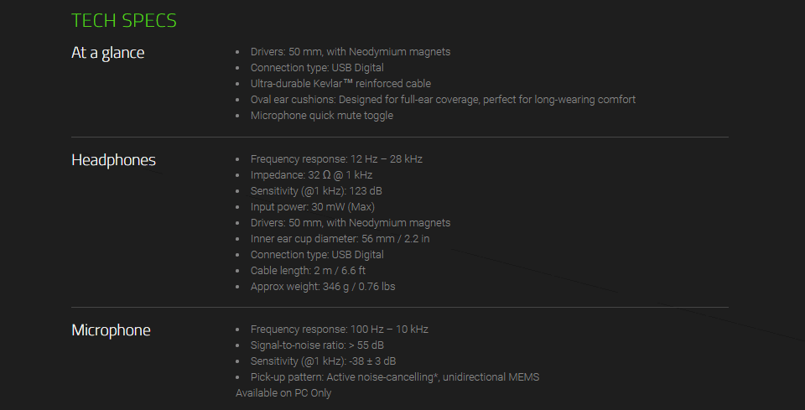Select the At a glance section title

[108, 53]
